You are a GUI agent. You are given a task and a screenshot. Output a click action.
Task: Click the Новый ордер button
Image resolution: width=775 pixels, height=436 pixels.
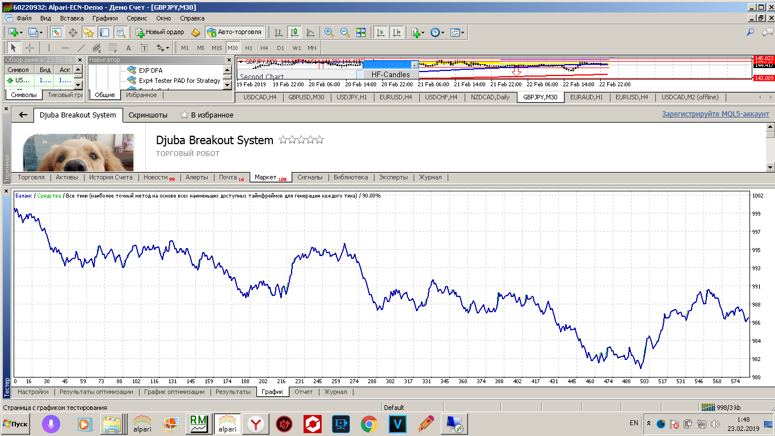(160, 32)
